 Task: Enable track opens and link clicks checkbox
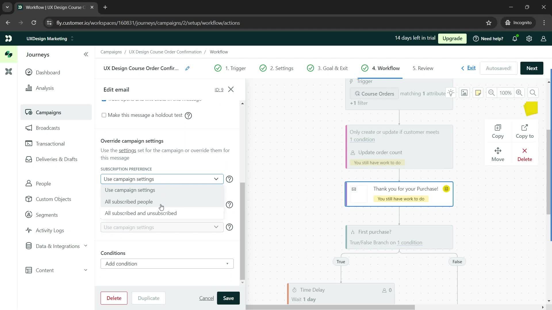coord(104,99)
